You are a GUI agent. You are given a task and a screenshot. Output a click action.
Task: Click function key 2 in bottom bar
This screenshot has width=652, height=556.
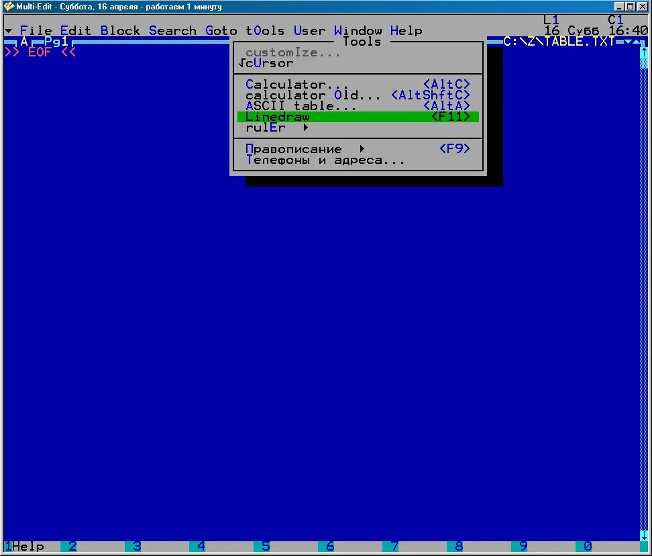72,546
